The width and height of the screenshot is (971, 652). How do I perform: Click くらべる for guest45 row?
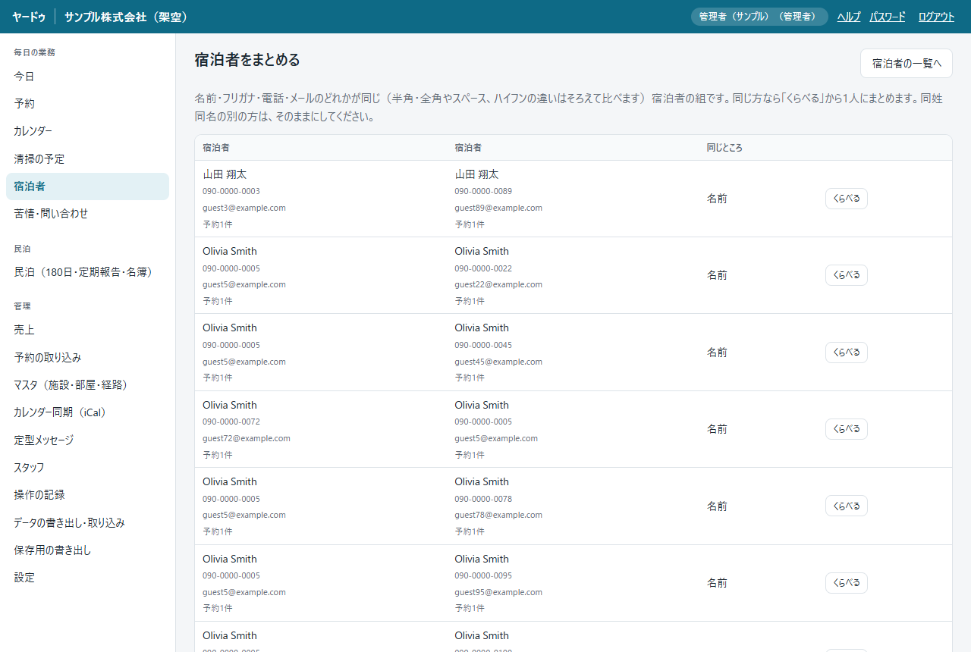pyautogui.click(x=847, y=353)
